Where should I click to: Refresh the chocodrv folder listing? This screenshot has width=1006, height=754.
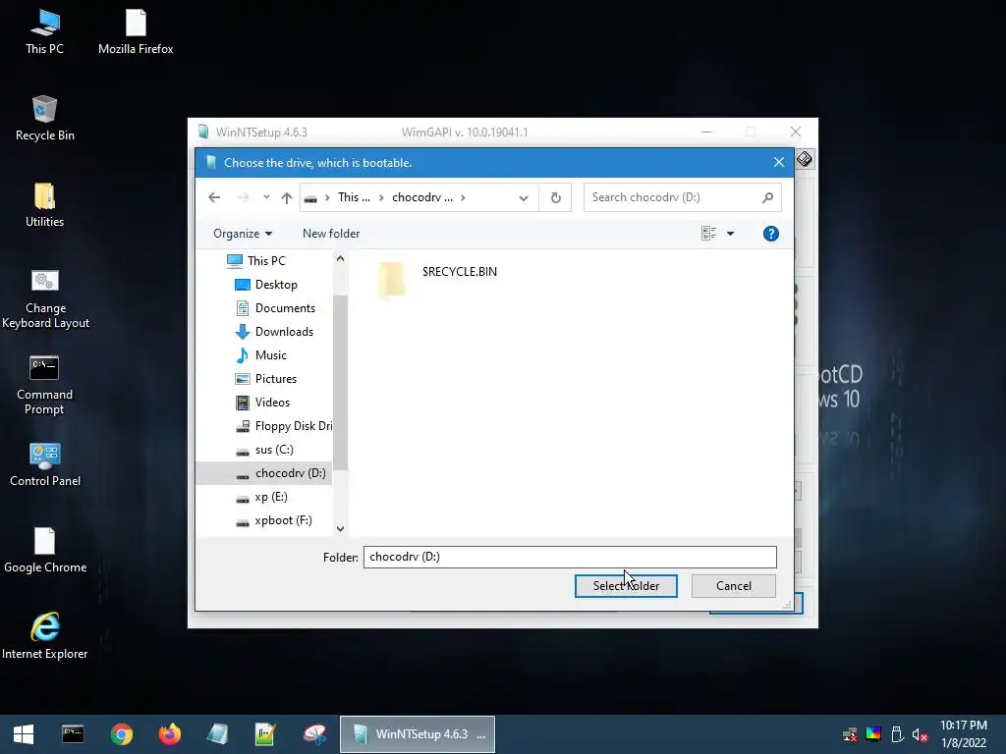click(556, 197)
